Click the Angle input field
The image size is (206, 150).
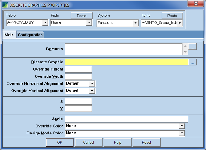point(127,119)
